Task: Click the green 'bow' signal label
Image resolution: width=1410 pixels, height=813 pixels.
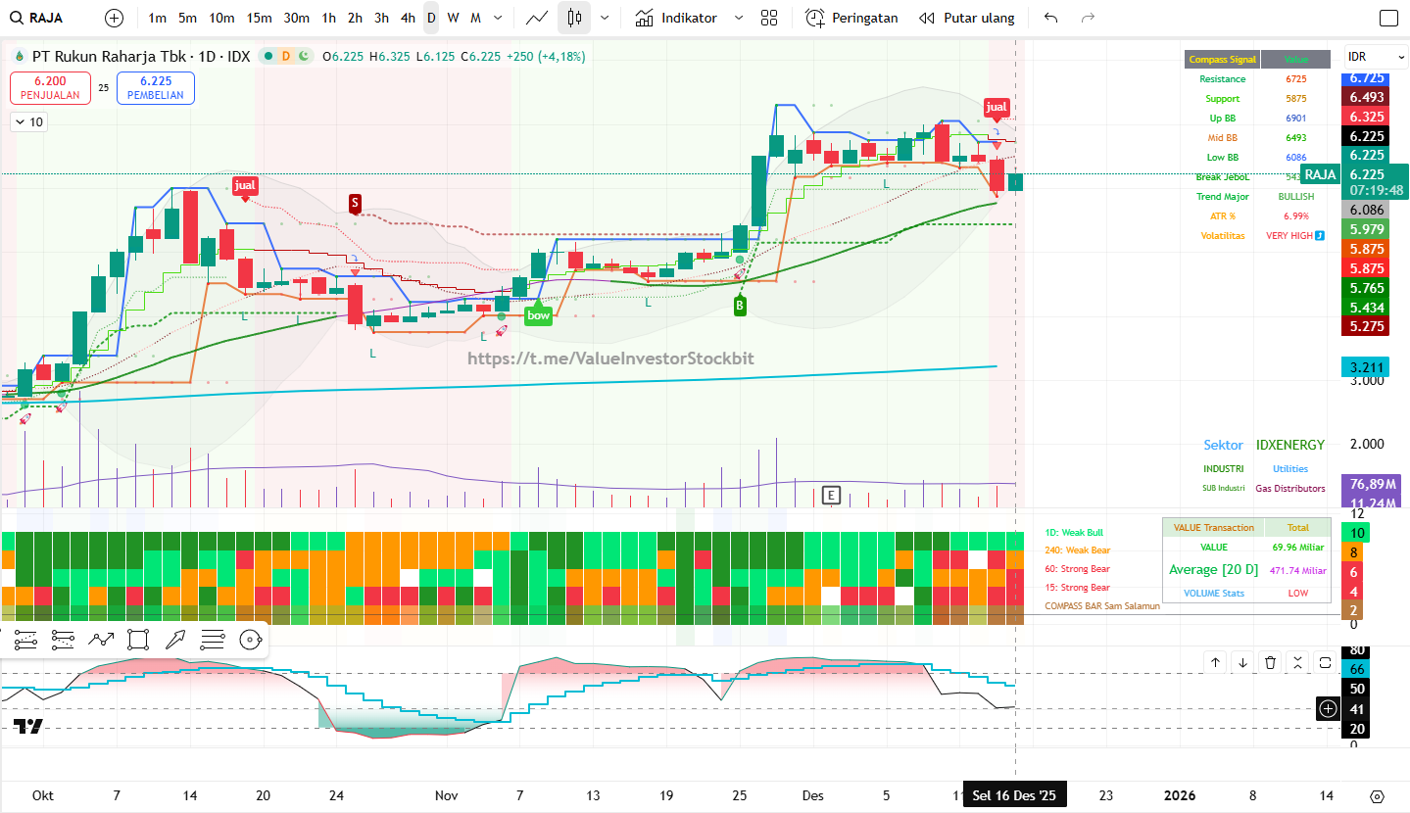Action: (538, 315)
